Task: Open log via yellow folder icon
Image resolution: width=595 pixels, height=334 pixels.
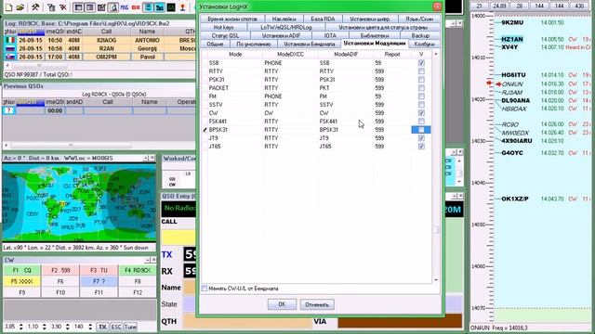Action: [20, 6]
